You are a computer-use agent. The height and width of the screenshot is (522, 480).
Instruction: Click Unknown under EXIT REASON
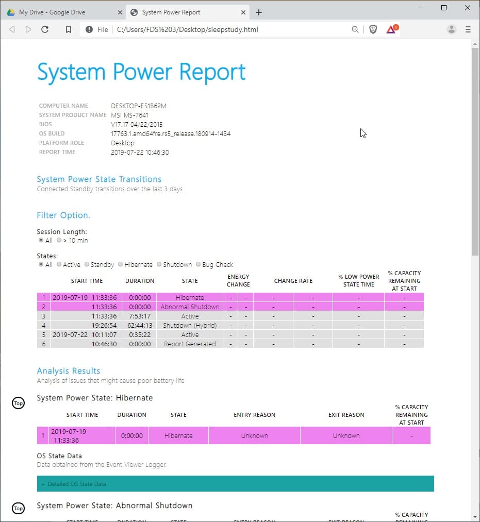click(x=346, y=435)
